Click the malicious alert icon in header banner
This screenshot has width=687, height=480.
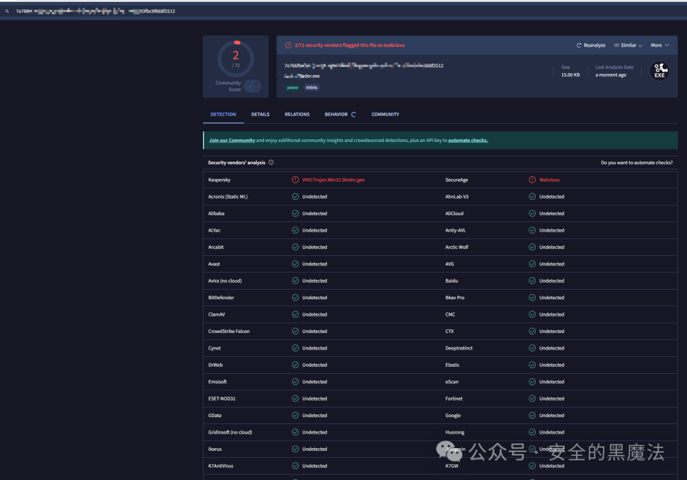(x=288, y=45)
